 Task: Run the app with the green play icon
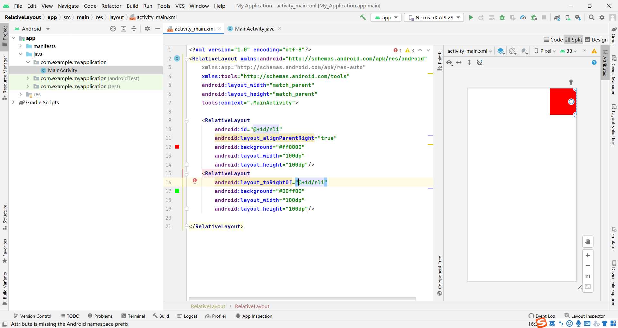tap(471, 17)
